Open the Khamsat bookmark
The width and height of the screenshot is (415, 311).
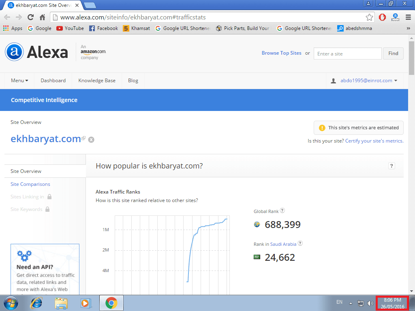(x=136, y=28)
